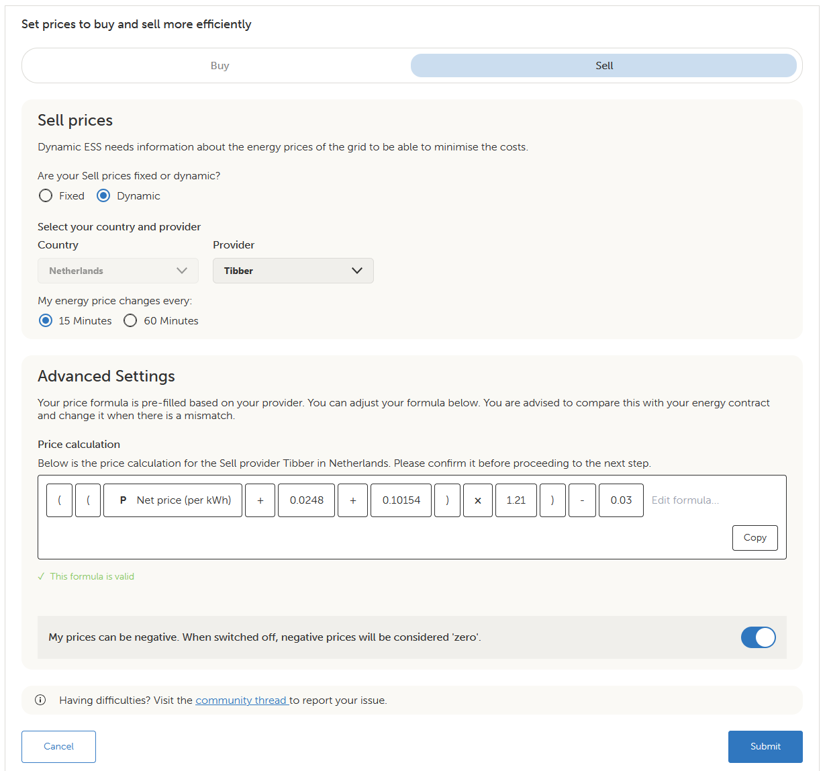Cancel the price settings
Viewport: 827px width, 771px height.
(x=58, y=747)
